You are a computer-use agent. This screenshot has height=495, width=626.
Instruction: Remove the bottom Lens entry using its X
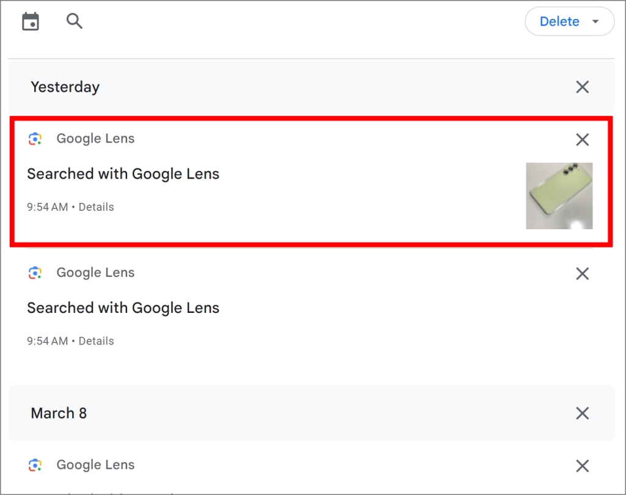[582, 466]
